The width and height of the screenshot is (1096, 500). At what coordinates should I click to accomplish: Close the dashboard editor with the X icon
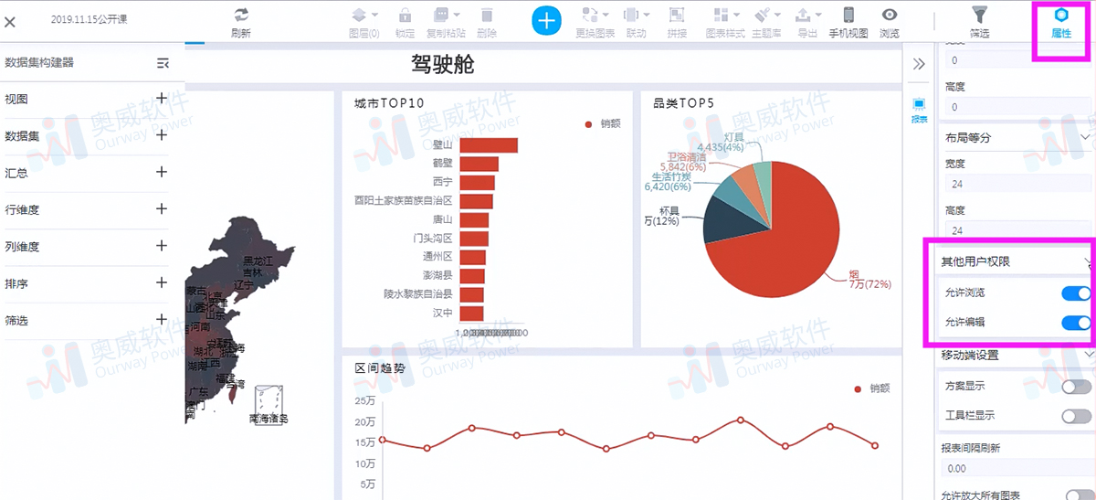(x=11, y=22)
